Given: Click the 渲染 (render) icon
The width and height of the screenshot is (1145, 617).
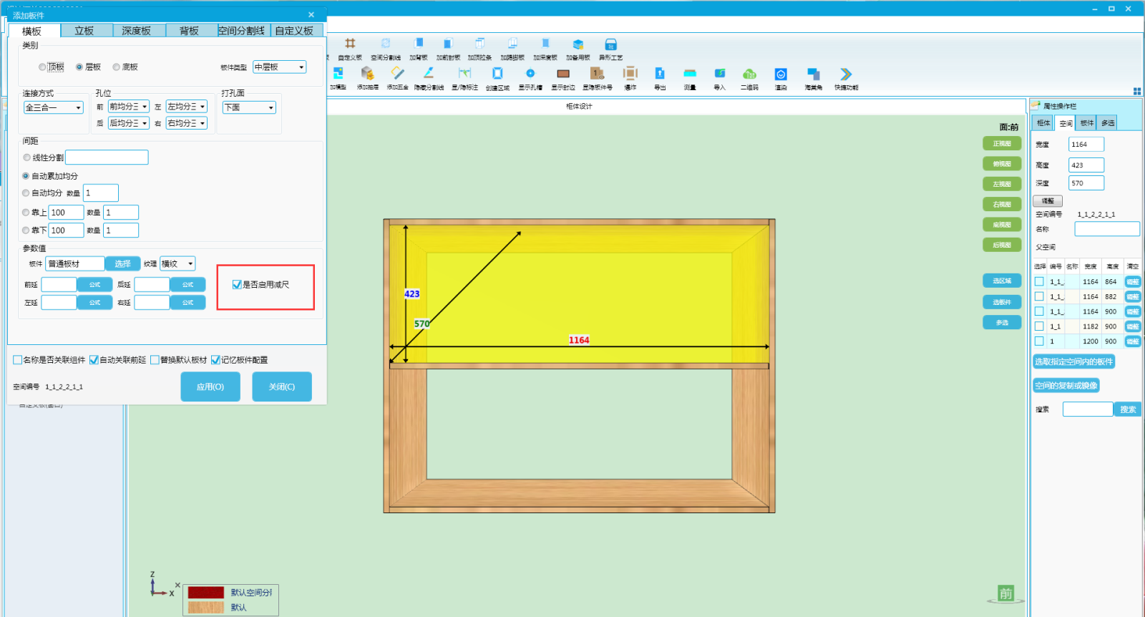Looking at the screenshot, I should [x=781, y=74].
